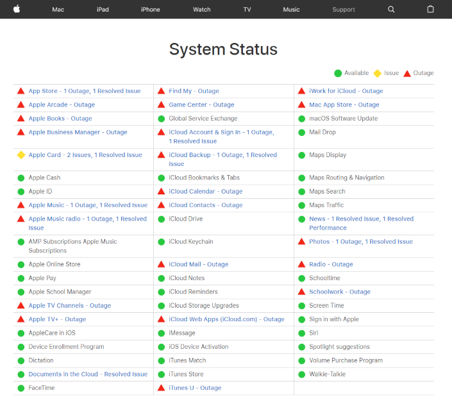Image resolution: width=452 pixels, height=402 pixels.
Task: Click the Apple logo in navigation bar
Action: point(17,9)
